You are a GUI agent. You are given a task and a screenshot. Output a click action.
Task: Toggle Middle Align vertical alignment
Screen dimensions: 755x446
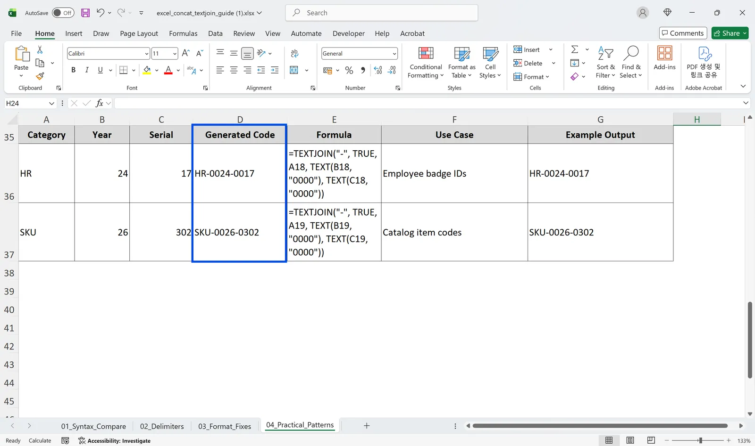234,53
